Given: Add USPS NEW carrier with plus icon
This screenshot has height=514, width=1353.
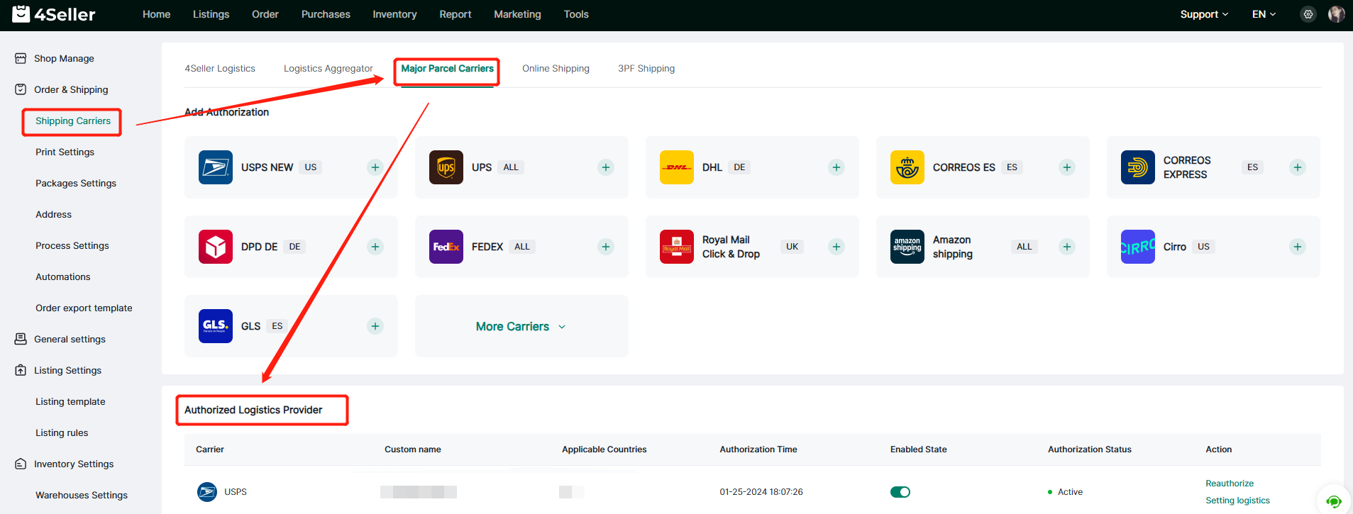Looking at the screenshot, I should [x=375, y=167].
